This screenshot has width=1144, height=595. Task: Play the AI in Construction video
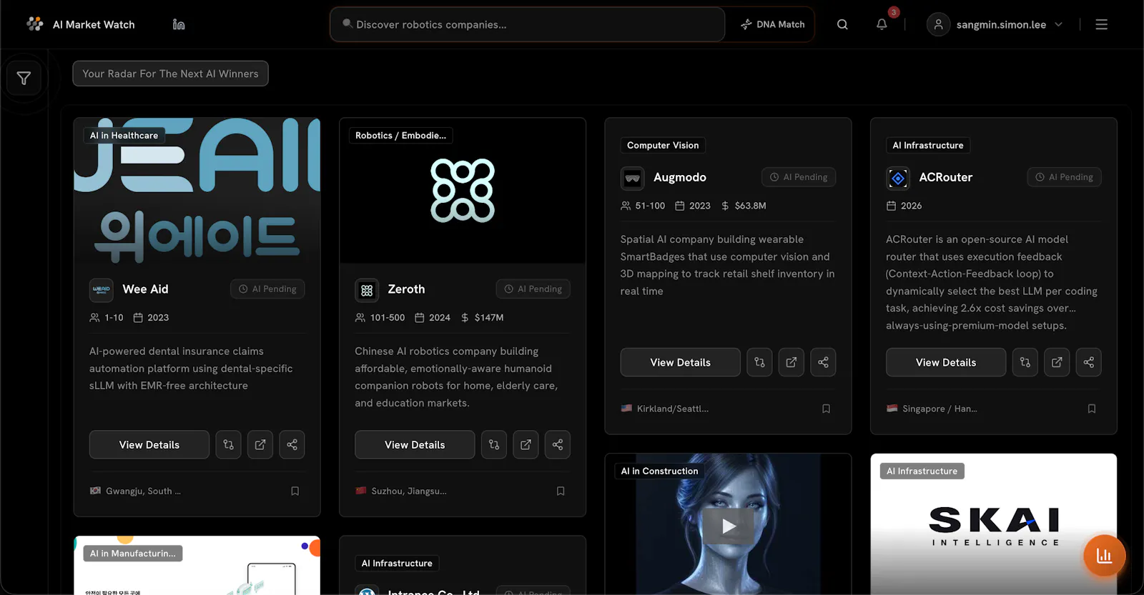(728, 526)
